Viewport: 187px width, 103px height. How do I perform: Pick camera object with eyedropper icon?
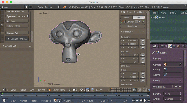click(180, 65)
